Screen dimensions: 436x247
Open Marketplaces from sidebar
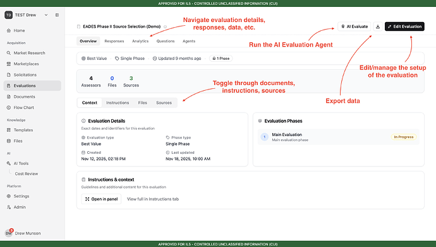click(32, 64)
